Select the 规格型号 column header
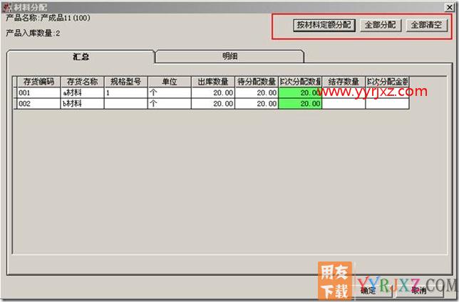The image size is (459, 302). pos(126,82)
